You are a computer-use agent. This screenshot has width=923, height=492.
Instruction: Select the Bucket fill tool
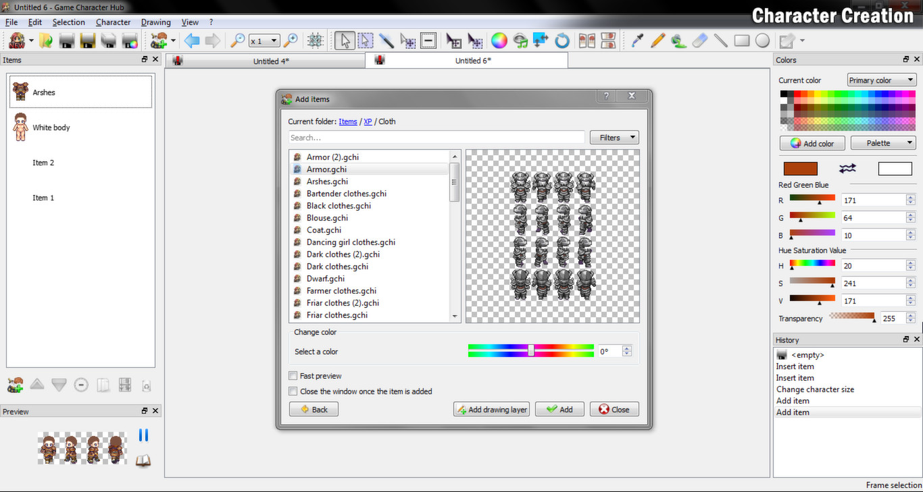678,40
